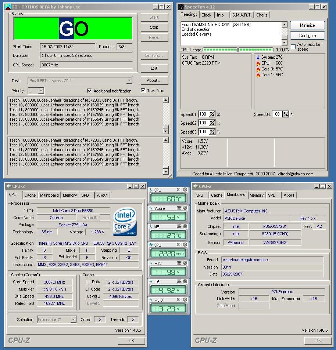Viewport: 336px width, 350px height.
Task: Close the MB temperature gadget
Action: click(x=185, y=226)
